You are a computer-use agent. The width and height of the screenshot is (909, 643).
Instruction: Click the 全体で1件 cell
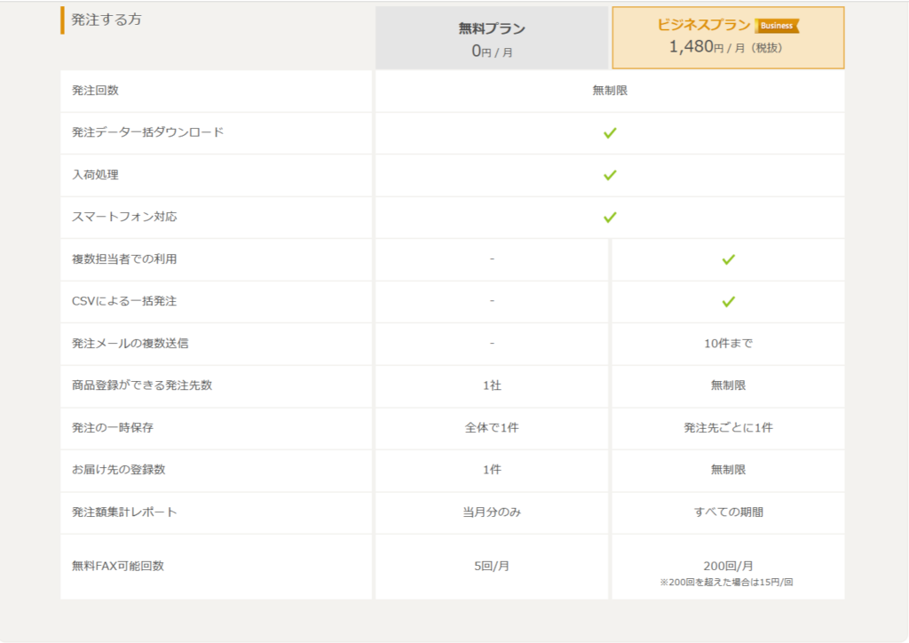click(x=492, y=427)
